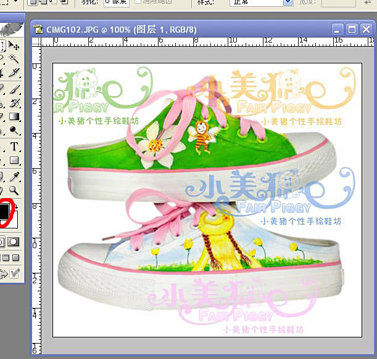Choose New Selection mode in options bar
The width and height of the screenshot is (377, 359).
[x=33, y=2]
